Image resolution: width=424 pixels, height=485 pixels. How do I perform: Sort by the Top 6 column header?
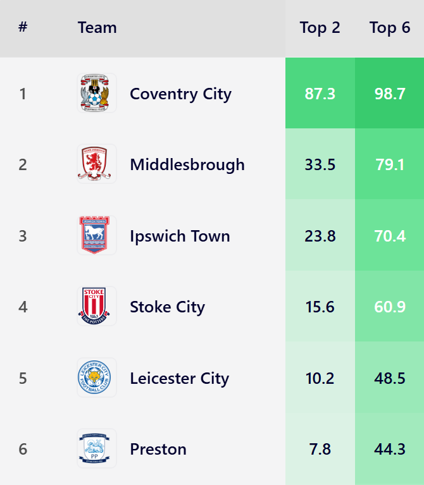[x=390, y=28]
